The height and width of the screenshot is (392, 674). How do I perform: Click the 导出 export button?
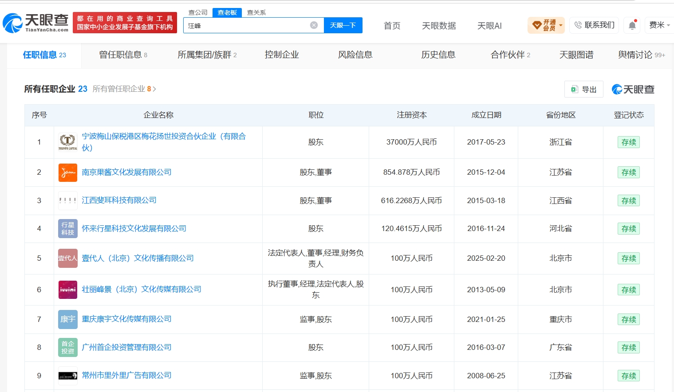click(x=584, y=89)
